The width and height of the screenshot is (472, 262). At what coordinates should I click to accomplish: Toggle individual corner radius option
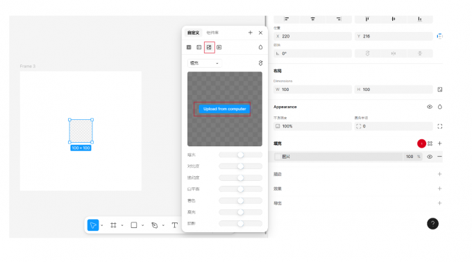pyautogui.click(x=440, y=126)
